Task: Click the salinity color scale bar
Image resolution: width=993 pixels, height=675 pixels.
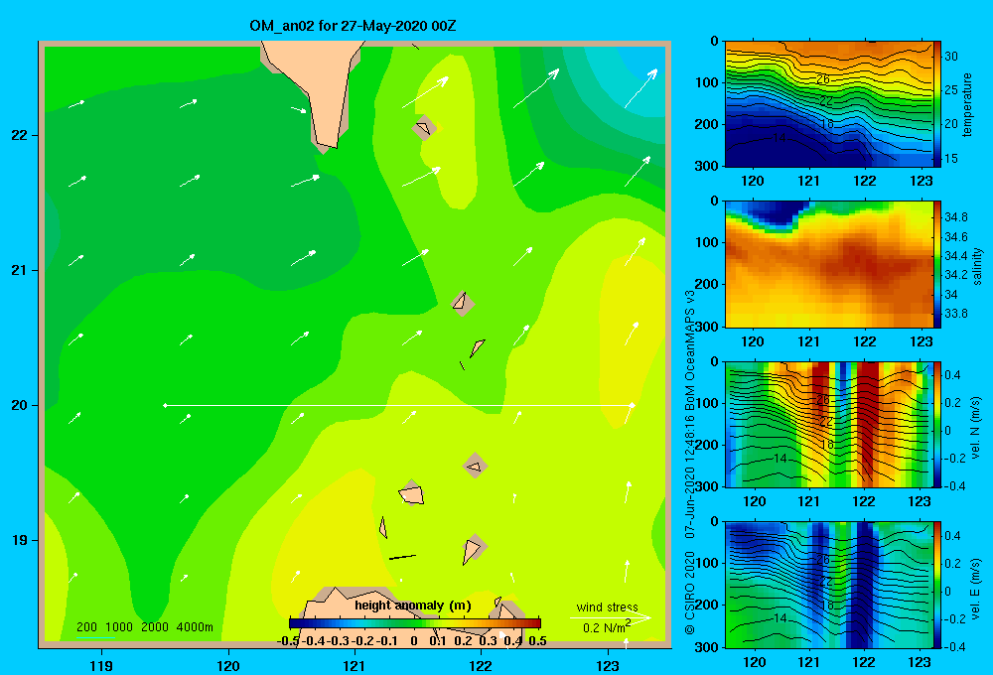Action: tap(937, 264)
